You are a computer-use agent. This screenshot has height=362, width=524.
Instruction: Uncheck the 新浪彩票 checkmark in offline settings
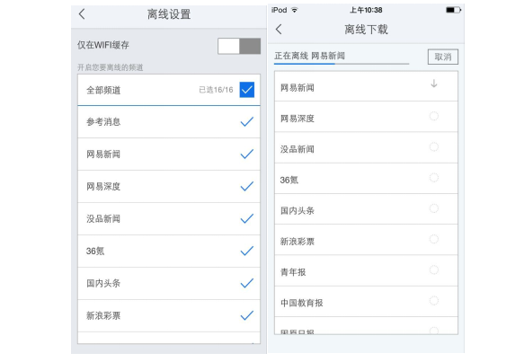click(247, 315)
